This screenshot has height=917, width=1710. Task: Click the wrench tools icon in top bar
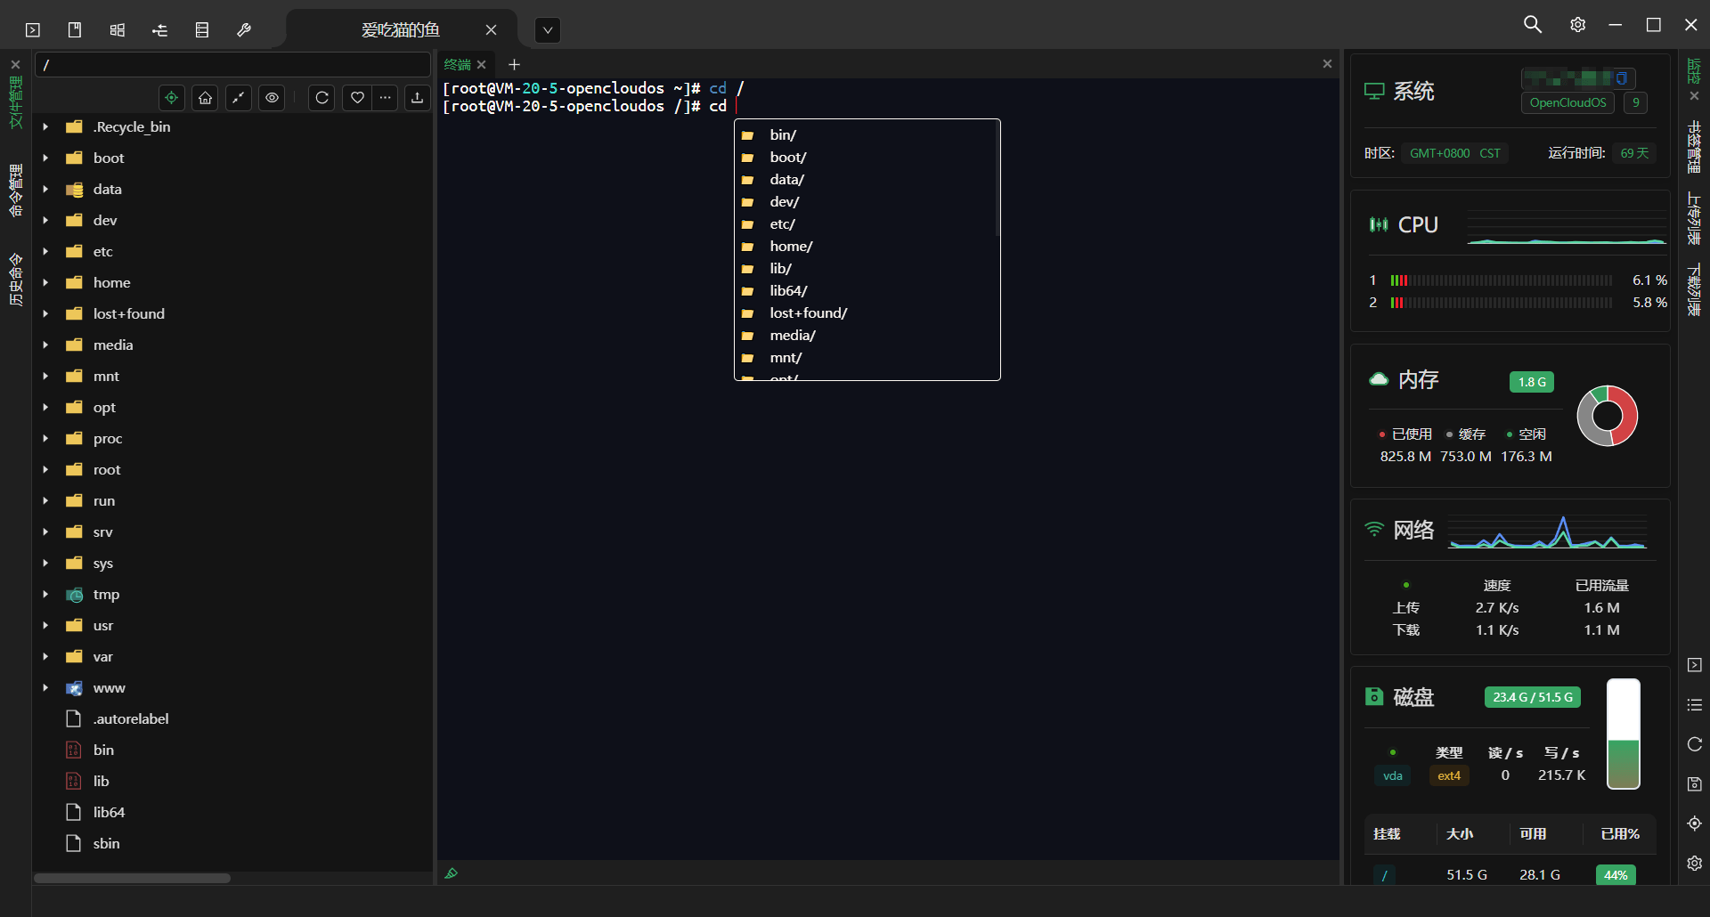pyautogui.click(x=244, y=30)
